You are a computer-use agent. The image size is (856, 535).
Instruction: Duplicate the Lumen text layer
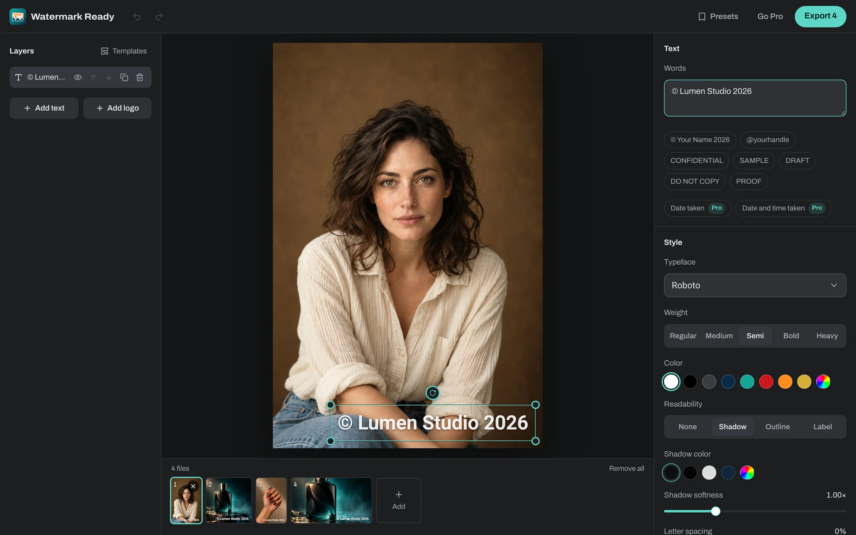(x=124, y=77)
